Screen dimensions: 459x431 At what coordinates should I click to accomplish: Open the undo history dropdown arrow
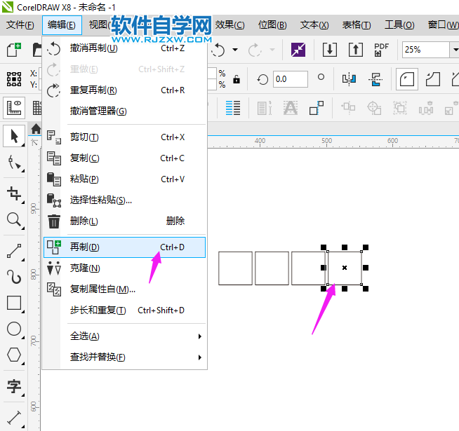[x=235, y=50]
